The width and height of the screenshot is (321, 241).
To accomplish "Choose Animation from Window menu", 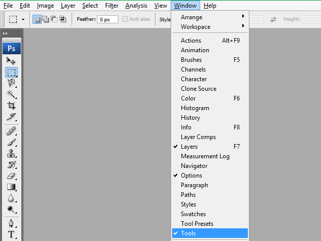I will click(x=210, y=50).
